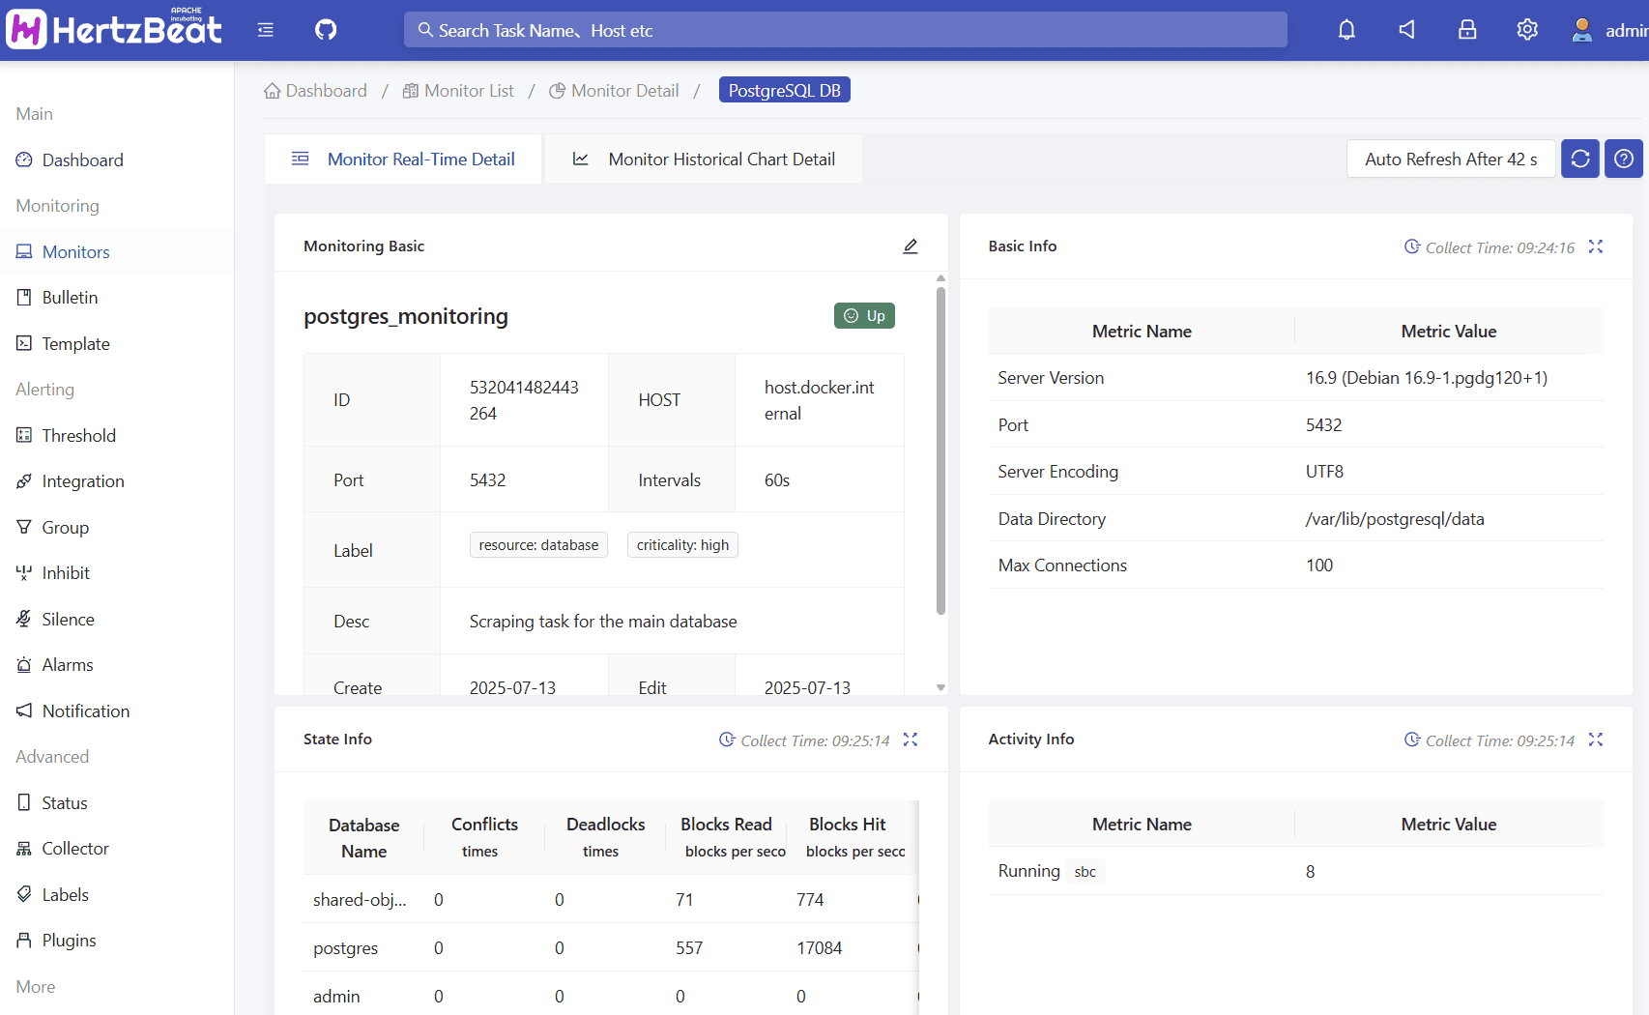This screenshot has height=1015, width=1649.
Task: Click the shared-obj... database row name
Action: 360,900
